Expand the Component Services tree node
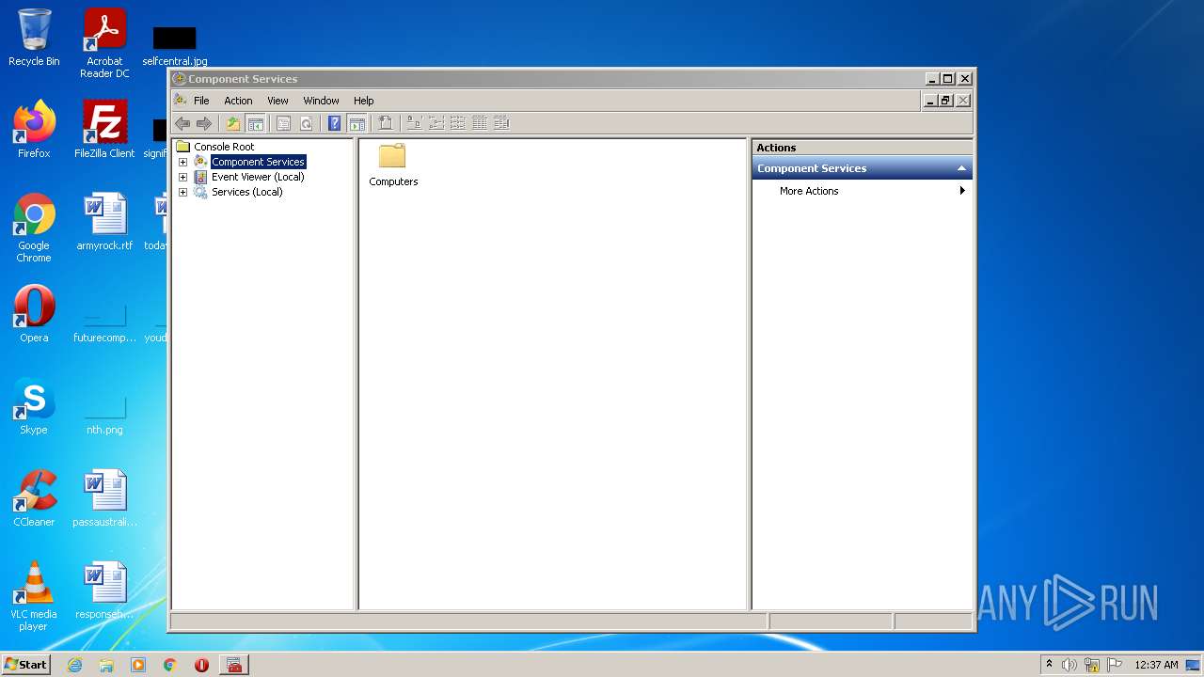 pos(182,162)
